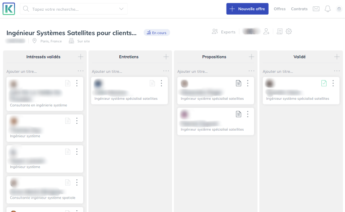Click the Nouvelle offre button
The height and width of the screenshot is (212, 345).
247,9
